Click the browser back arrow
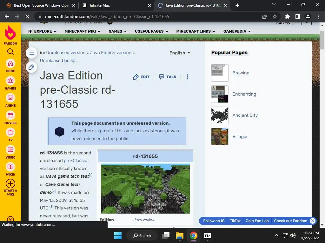The width and height of the screenshot is (325, 243). click(7, 16)
